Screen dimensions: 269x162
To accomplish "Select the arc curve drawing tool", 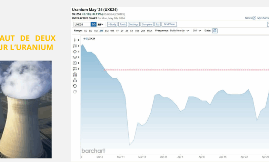I will coord(75,57).
